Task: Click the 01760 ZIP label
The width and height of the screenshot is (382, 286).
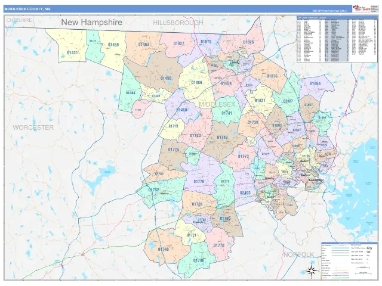Action: 225,219
